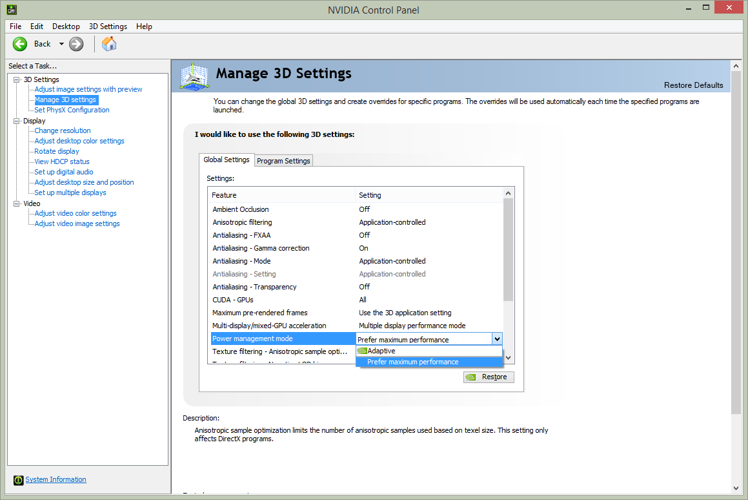Select the Power management mode row
Image resolution: width=748 pixels, height=500 pixels.
[283, 339]
